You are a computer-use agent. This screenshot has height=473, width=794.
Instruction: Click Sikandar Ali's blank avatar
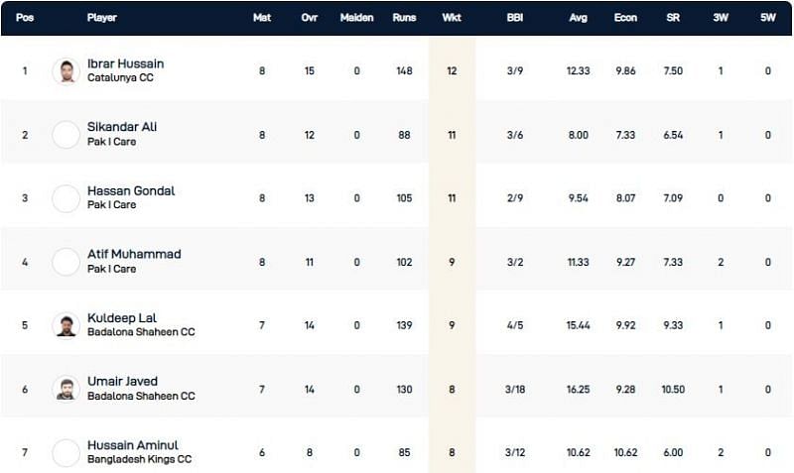pos(66,135)
